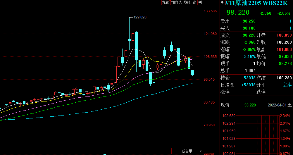Click the 129.820 high price label

(x=140, y=17)
